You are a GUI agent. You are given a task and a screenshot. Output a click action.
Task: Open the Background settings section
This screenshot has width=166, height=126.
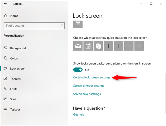[18, 48]
